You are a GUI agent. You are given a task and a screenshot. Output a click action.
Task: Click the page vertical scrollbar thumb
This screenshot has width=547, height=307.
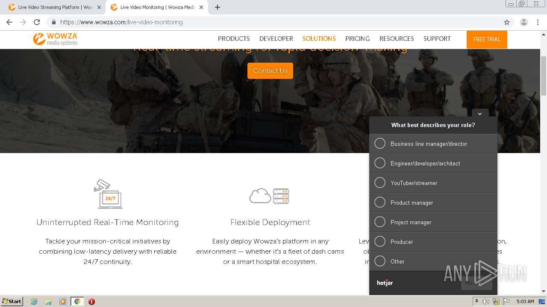tap(544, 75)
